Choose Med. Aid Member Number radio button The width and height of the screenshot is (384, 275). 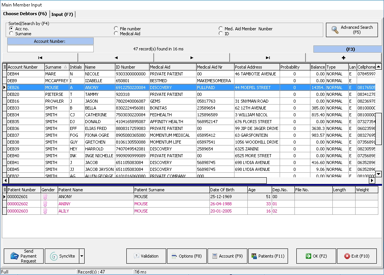[221, 29]
